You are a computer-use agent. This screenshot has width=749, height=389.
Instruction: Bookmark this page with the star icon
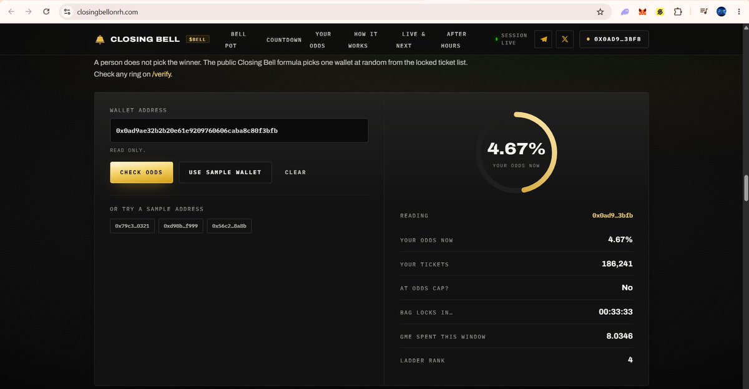(600, 11)
